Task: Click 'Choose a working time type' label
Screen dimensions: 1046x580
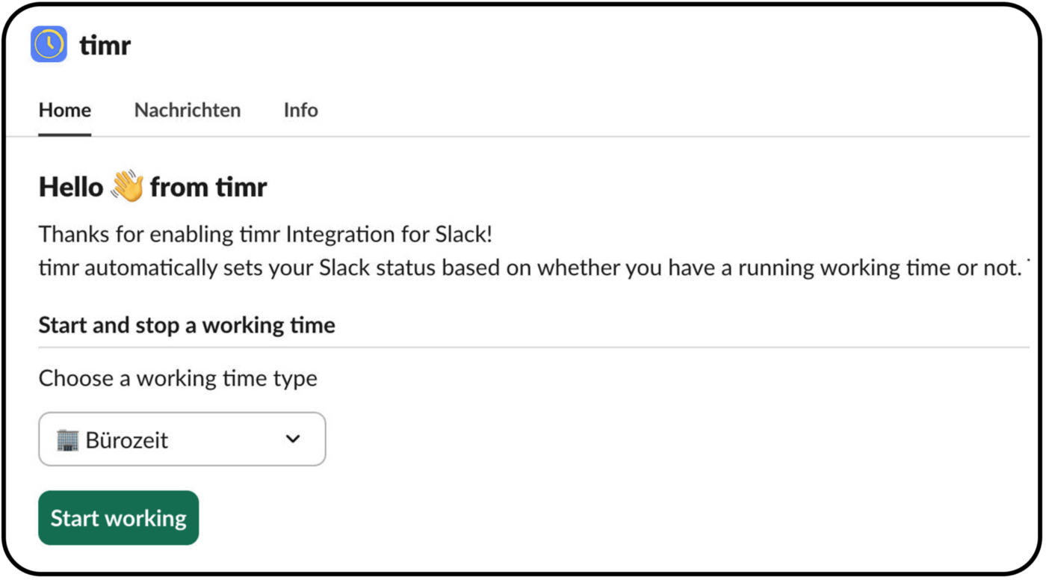Action: point(178,378)
